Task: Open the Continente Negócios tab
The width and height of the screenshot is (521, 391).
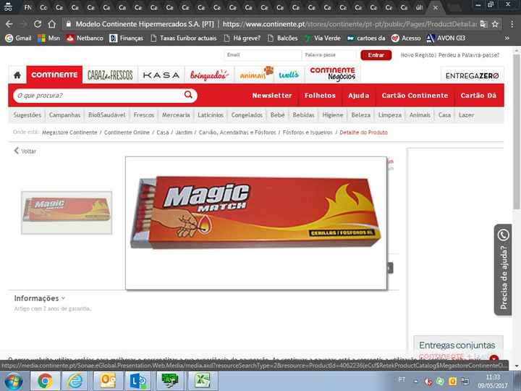Action: coord(333,74)
